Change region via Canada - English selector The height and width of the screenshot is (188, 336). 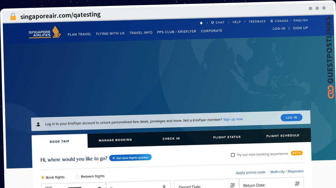click(289, 20)
